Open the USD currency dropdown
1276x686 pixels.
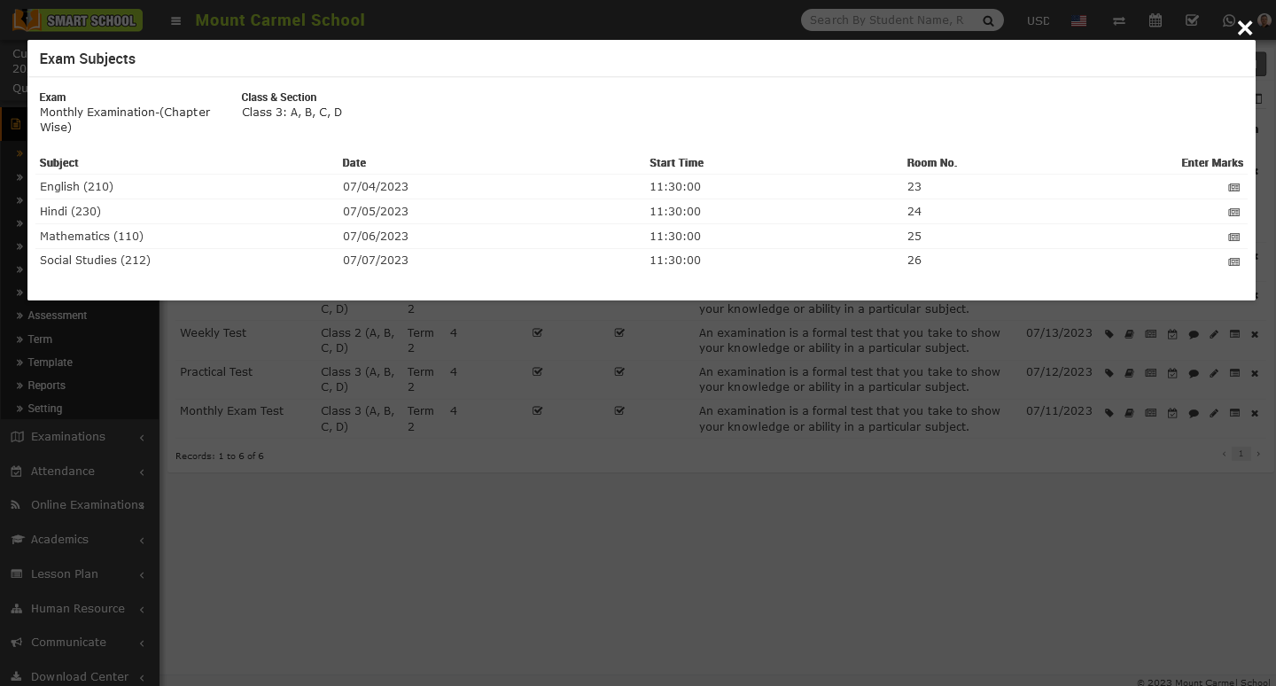[x=1038, y=20]
